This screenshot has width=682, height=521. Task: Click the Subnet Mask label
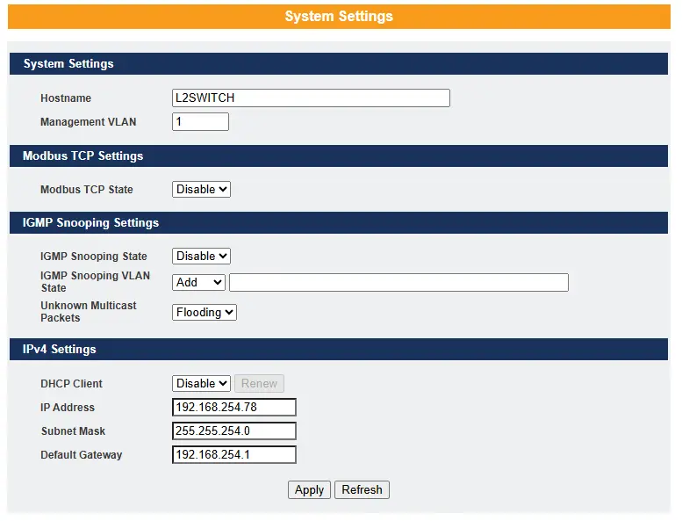(73, 431)
